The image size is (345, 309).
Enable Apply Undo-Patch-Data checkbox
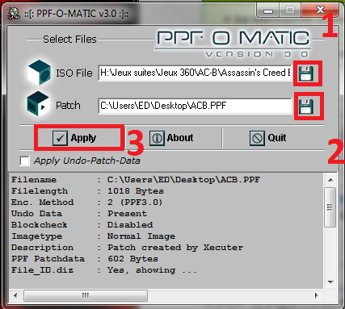[x=25, y=161]
